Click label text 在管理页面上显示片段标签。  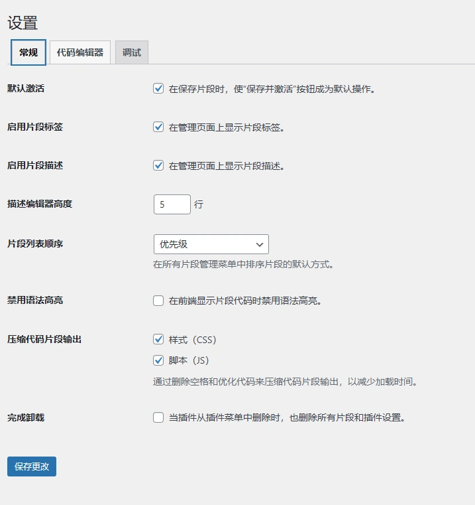click(227, 127)
